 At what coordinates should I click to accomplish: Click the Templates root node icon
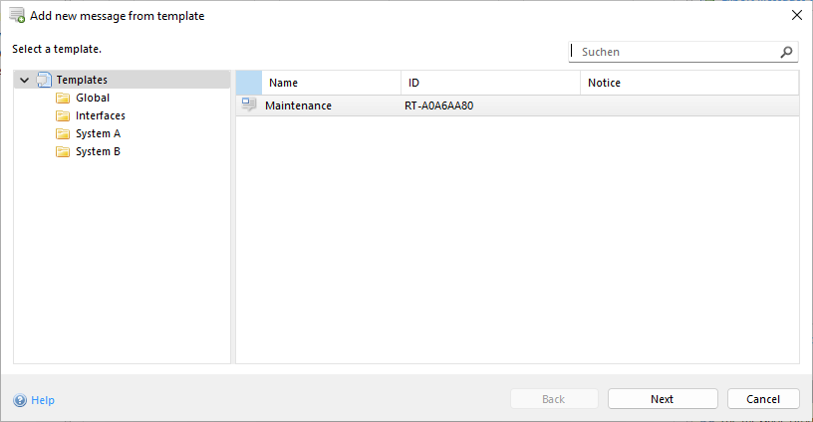pyautogui.click(x=44, y=80)
